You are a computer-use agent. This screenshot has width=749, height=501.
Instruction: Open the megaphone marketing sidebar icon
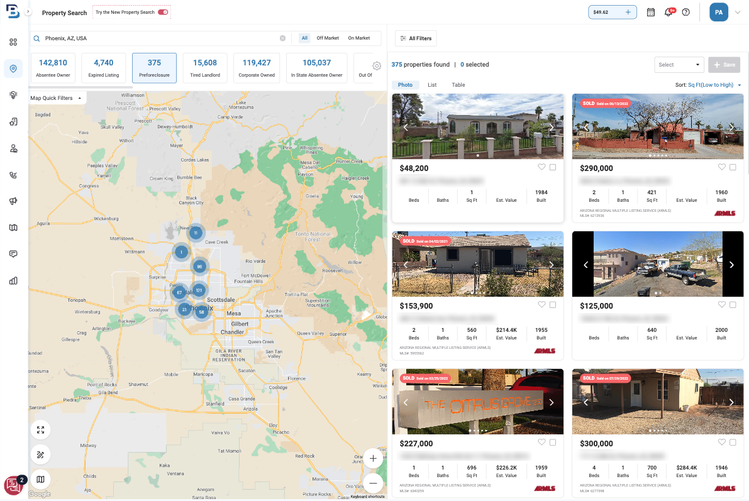click(13, 201)
